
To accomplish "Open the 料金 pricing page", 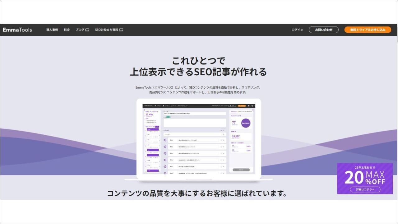I will pos(67,30).
